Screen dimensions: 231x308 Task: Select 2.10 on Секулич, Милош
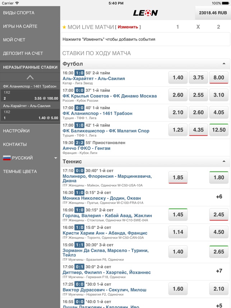pyautogui.click(x=219, y=289)
